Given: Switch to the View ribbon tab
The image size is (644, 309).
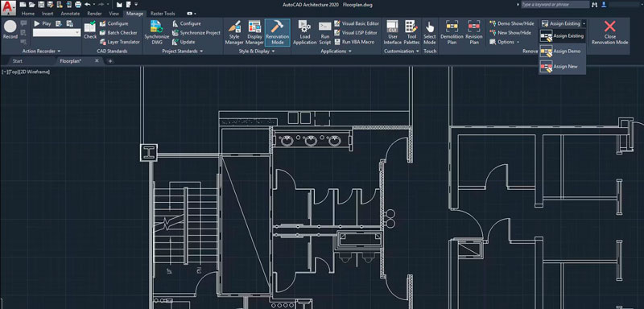Looking at the screenshot, I should pyautogui.click(x=114, y=14).
